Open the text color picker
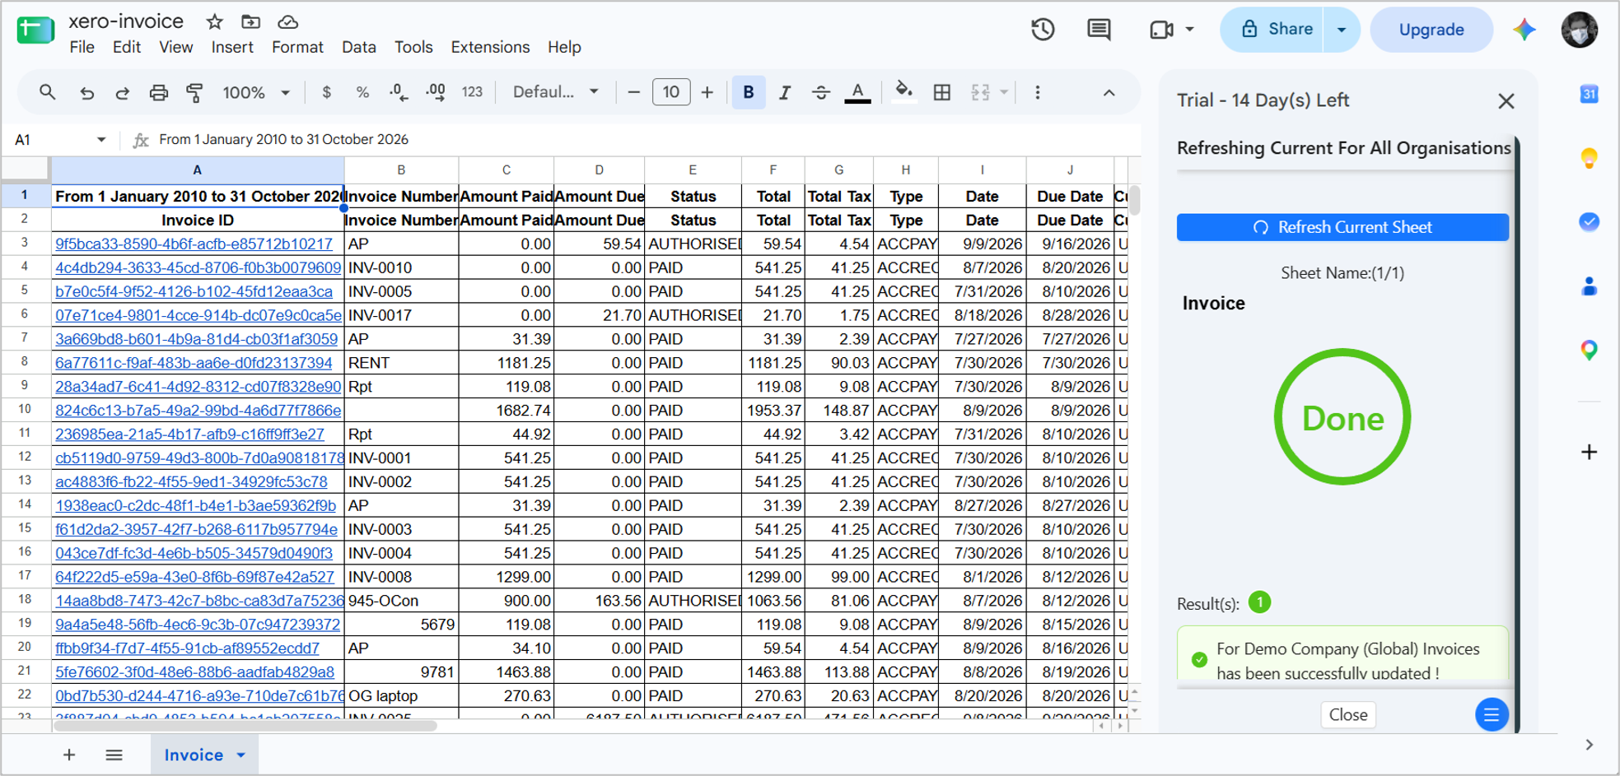Image resolution: width=1620 pixels, height=776 pixels. (x=857, y=92)
